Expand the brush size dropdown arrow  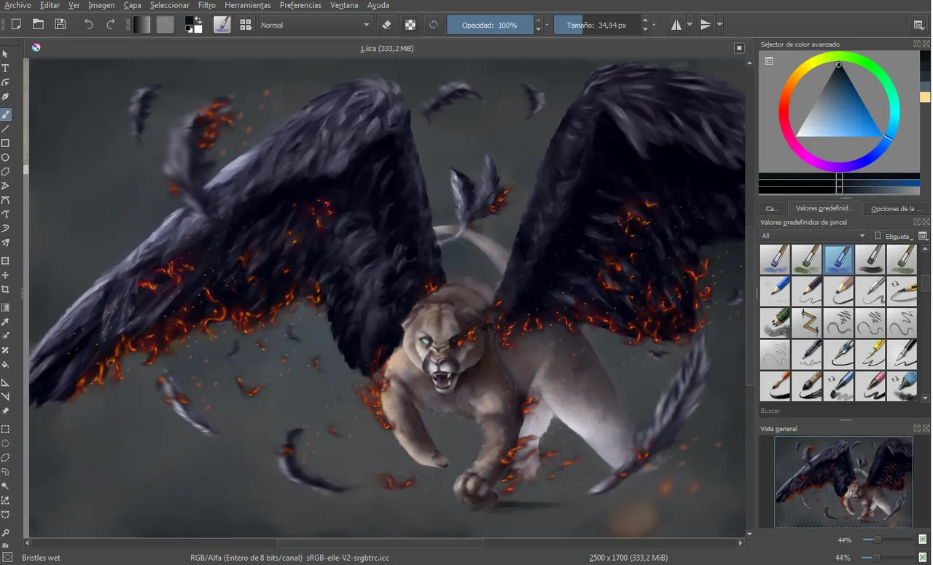pyautogui.click(x=654, y=25)
